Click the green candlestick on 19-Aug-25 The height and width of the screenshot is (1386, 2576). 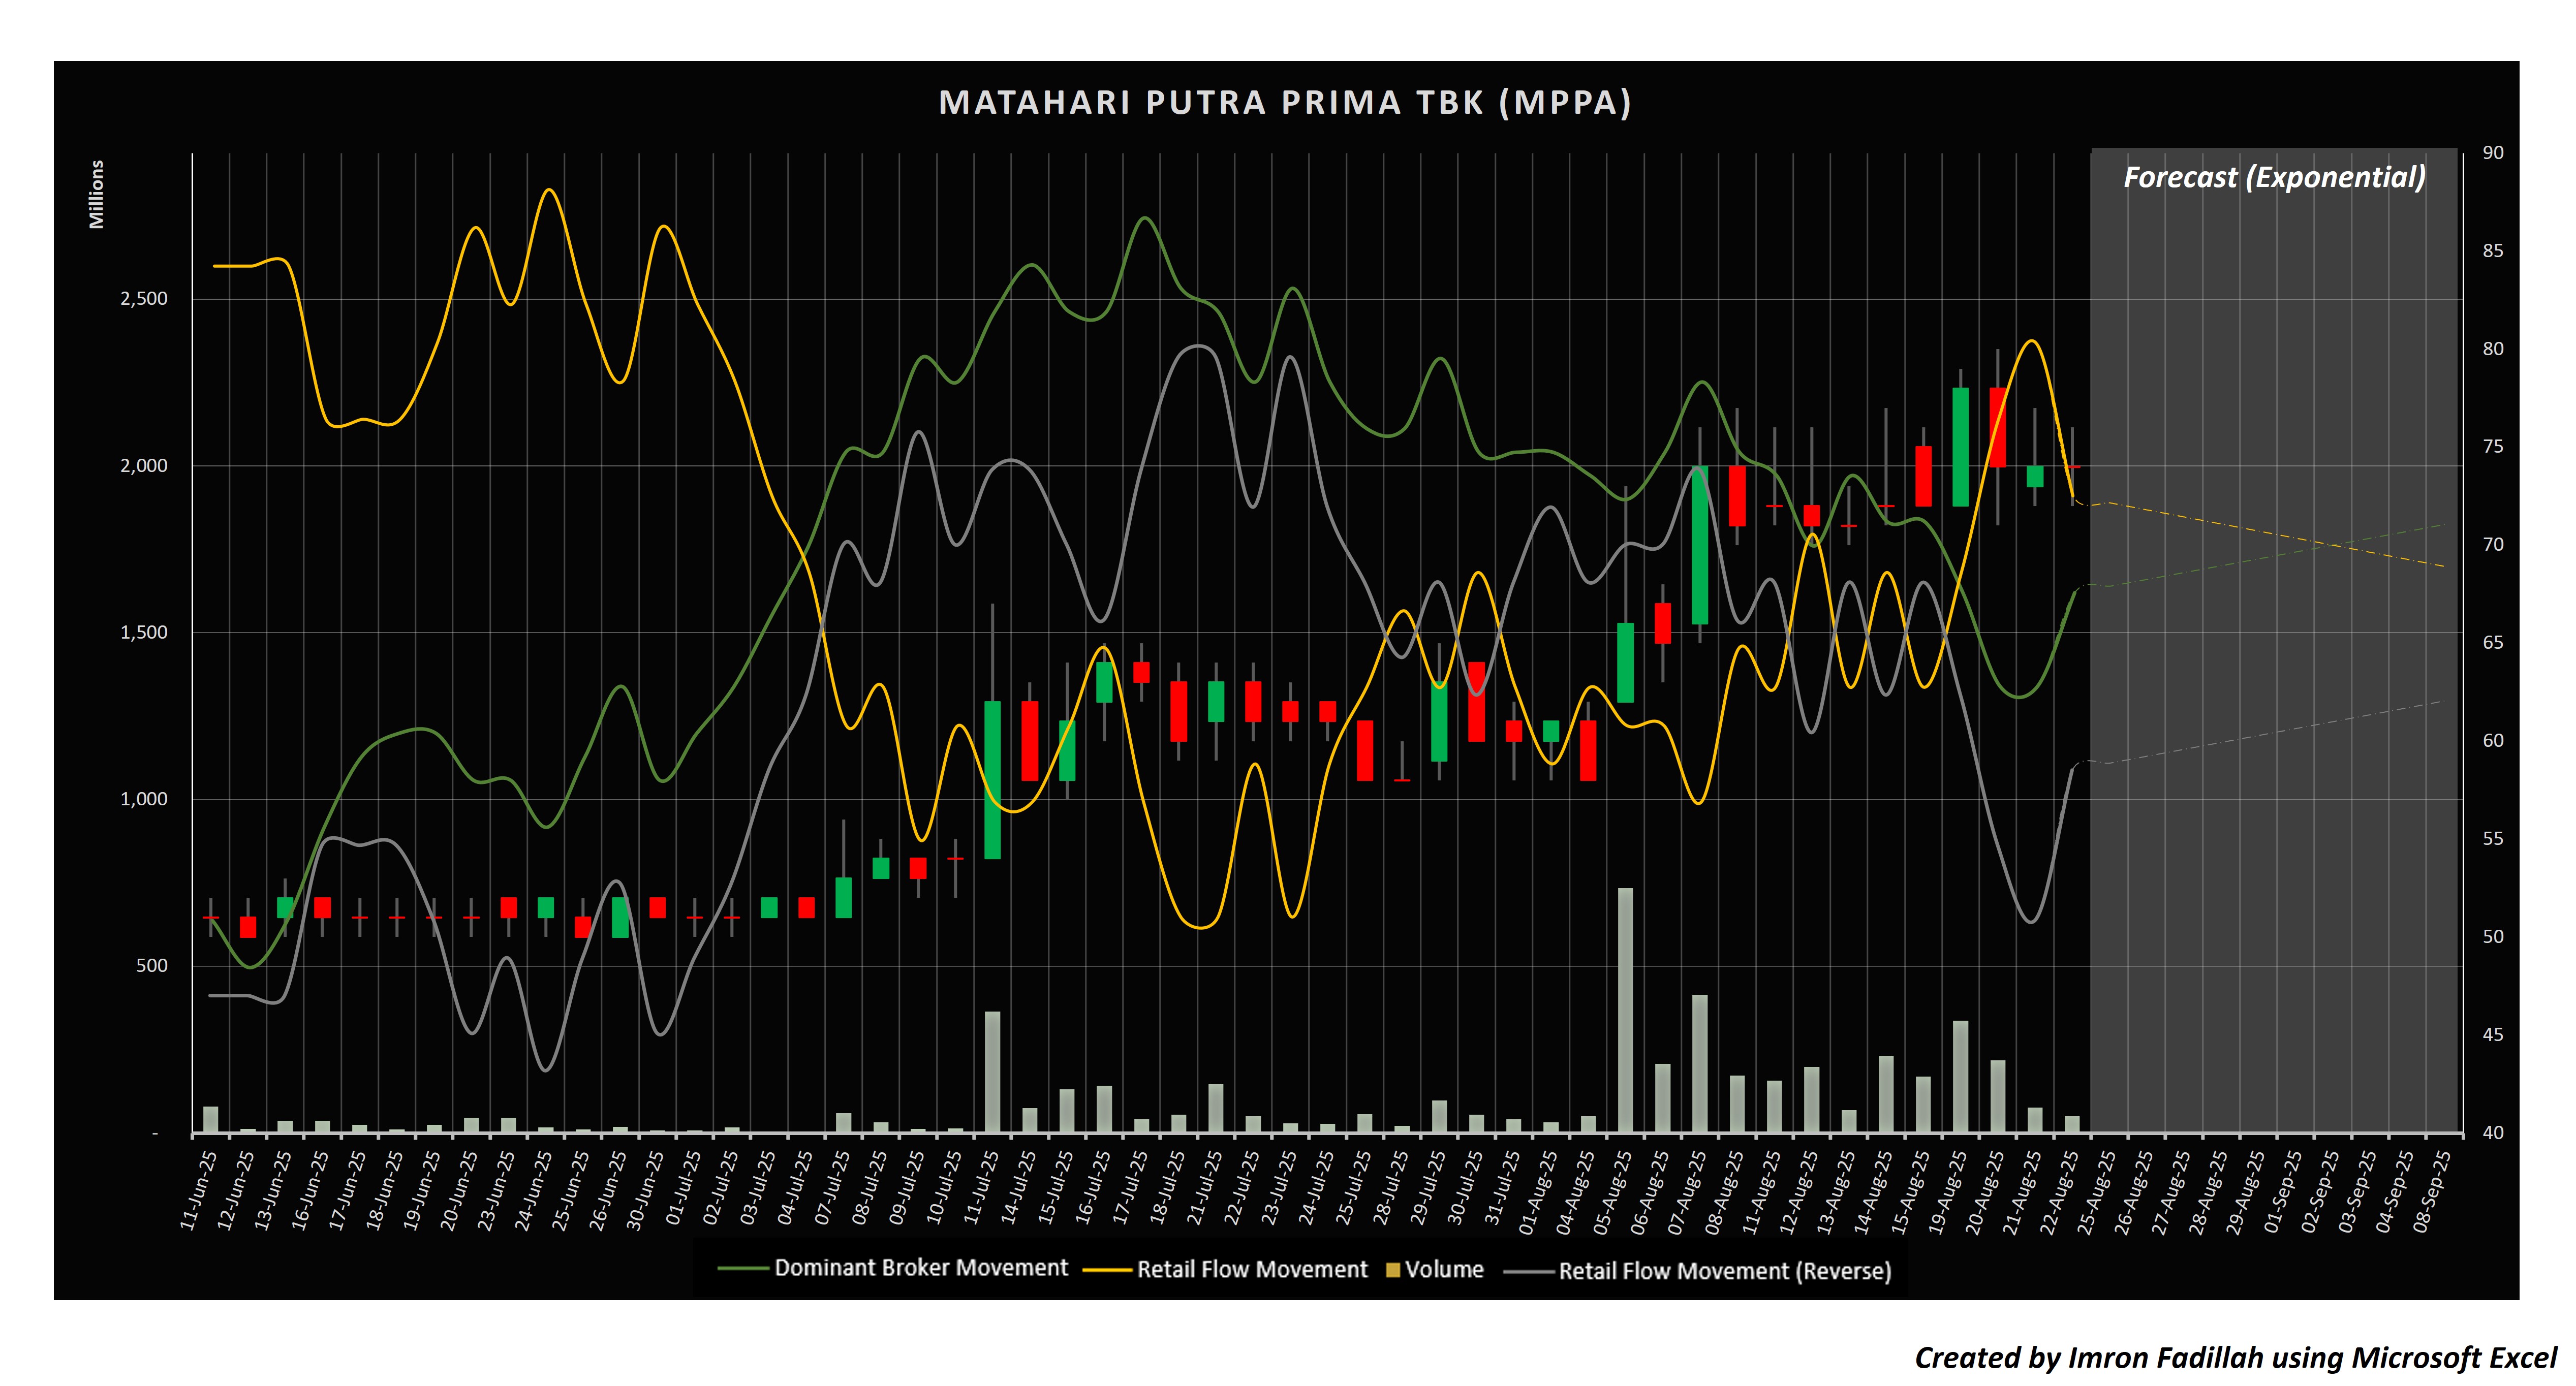(x=1961, y=446)
